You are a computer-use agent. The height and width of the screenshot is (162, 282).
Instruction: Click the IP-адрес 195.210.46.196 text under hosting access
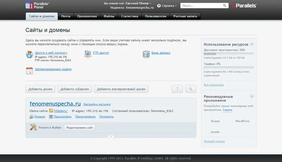tap(51, 57)
